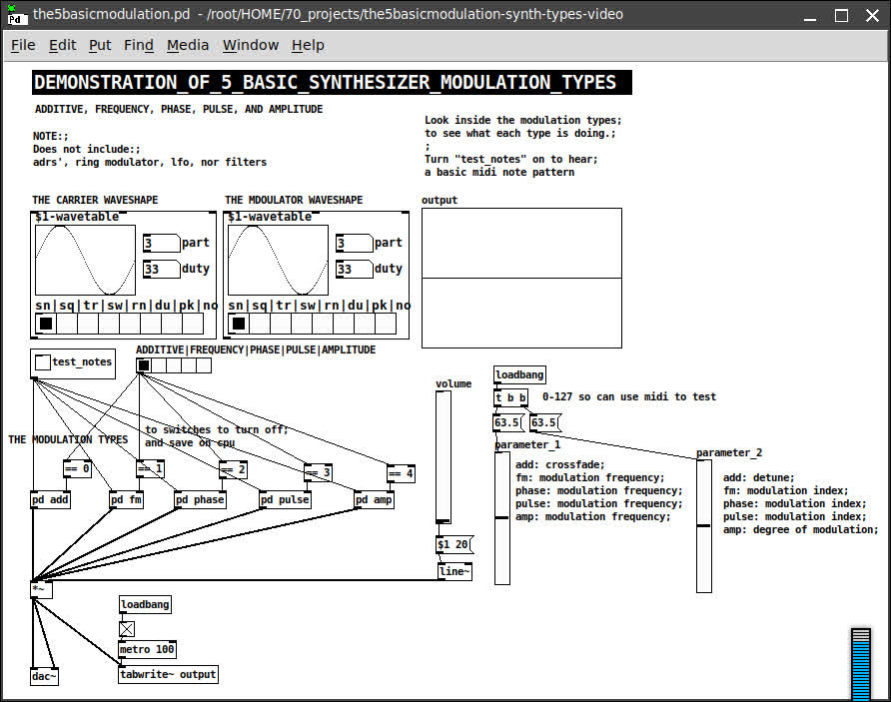Open the pd pulse subpatch object
The image size is (891, 702).
[285, 500]
